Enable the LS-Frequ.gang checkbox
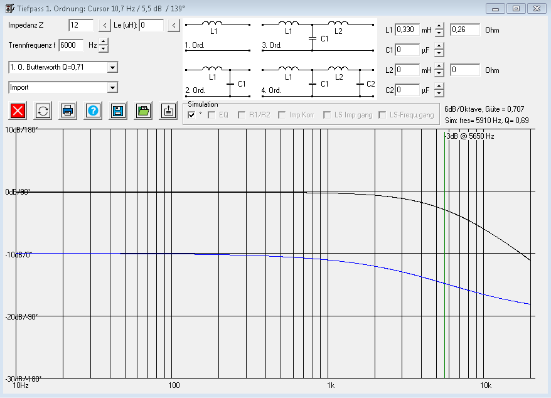 382,115
